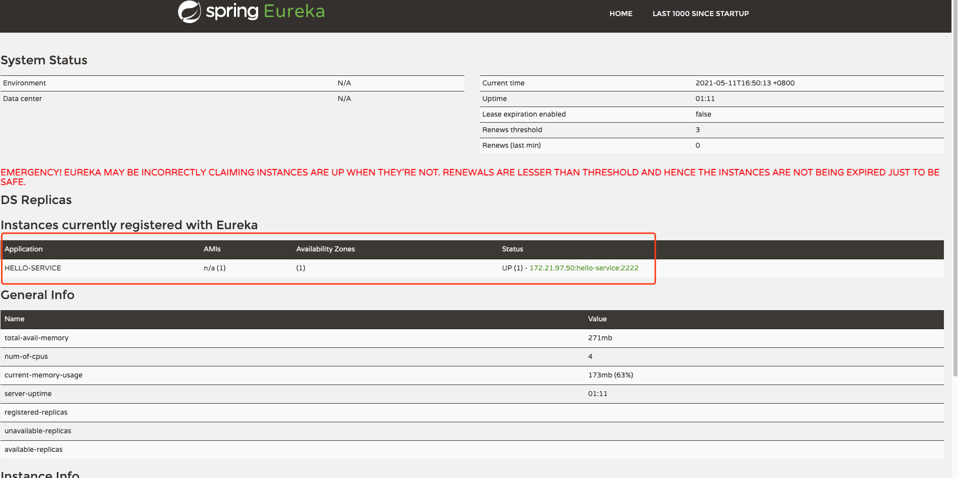Select the num-of-cpus row name
This screenshot has height=478, width=958.
(x=26, y=356)
